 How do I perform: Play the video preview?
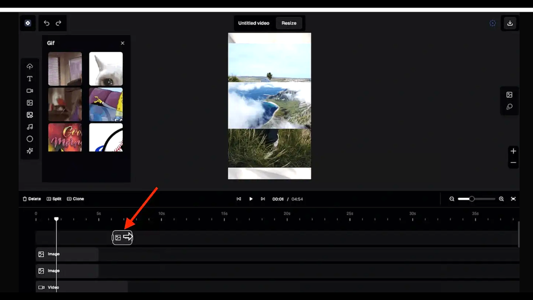(x=251, y=199)
